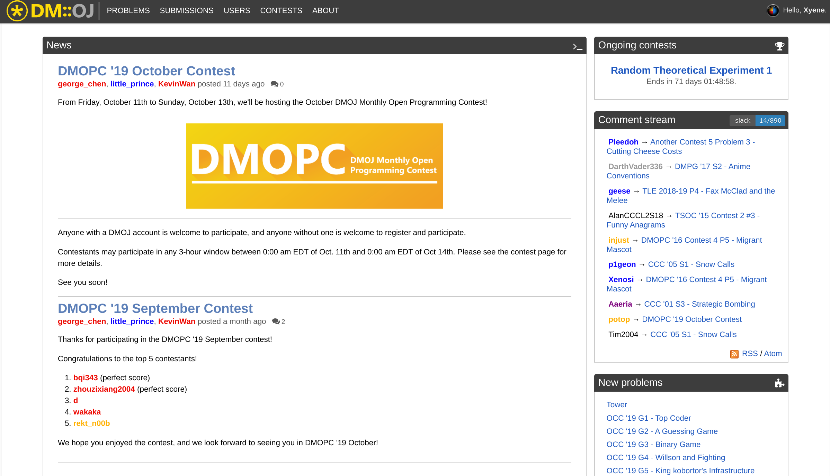
Task: Open bqi343's user profile
Action: [85, 378]
